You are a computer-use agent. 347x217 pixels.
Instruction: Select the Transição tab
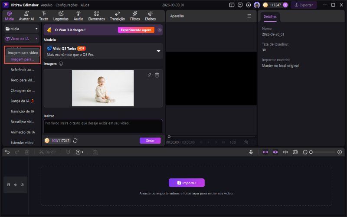click(x=117, y=16)
